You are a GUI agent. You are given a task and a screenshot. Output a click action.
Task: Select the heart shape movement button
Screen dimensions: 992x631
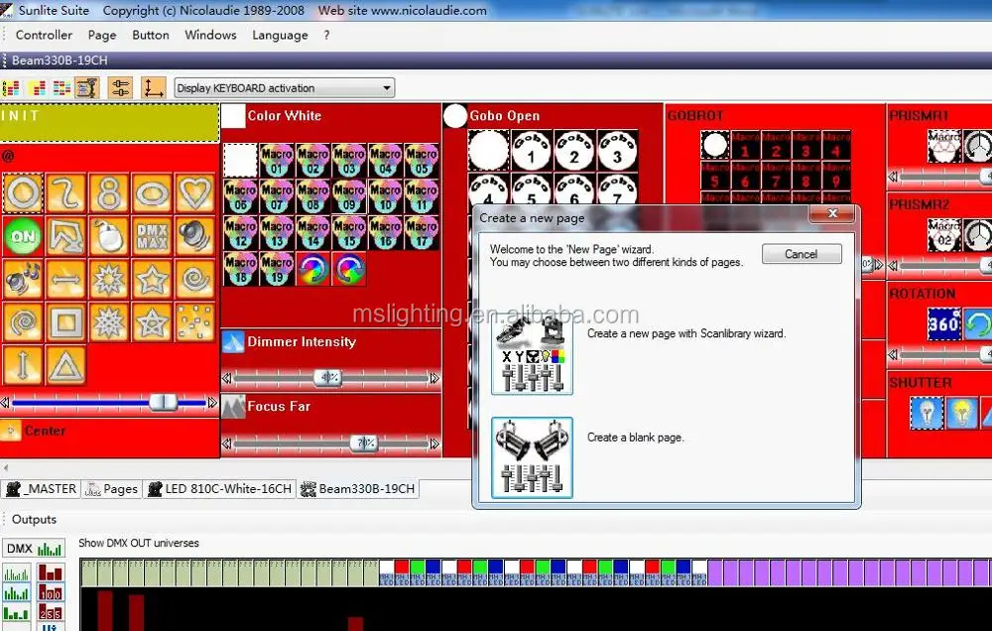(195, 192)
